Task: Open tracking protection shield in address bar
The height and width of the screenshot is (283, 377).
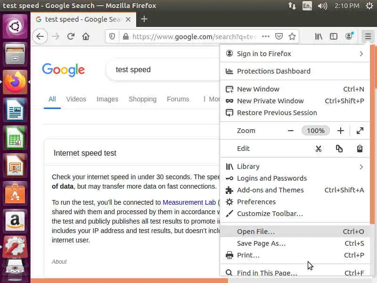Action: pos(112,37)
